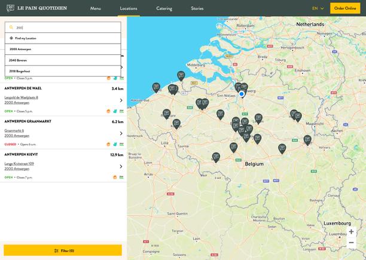Select the easternmost pin of the pair near Maastricht

click(298, 117)
